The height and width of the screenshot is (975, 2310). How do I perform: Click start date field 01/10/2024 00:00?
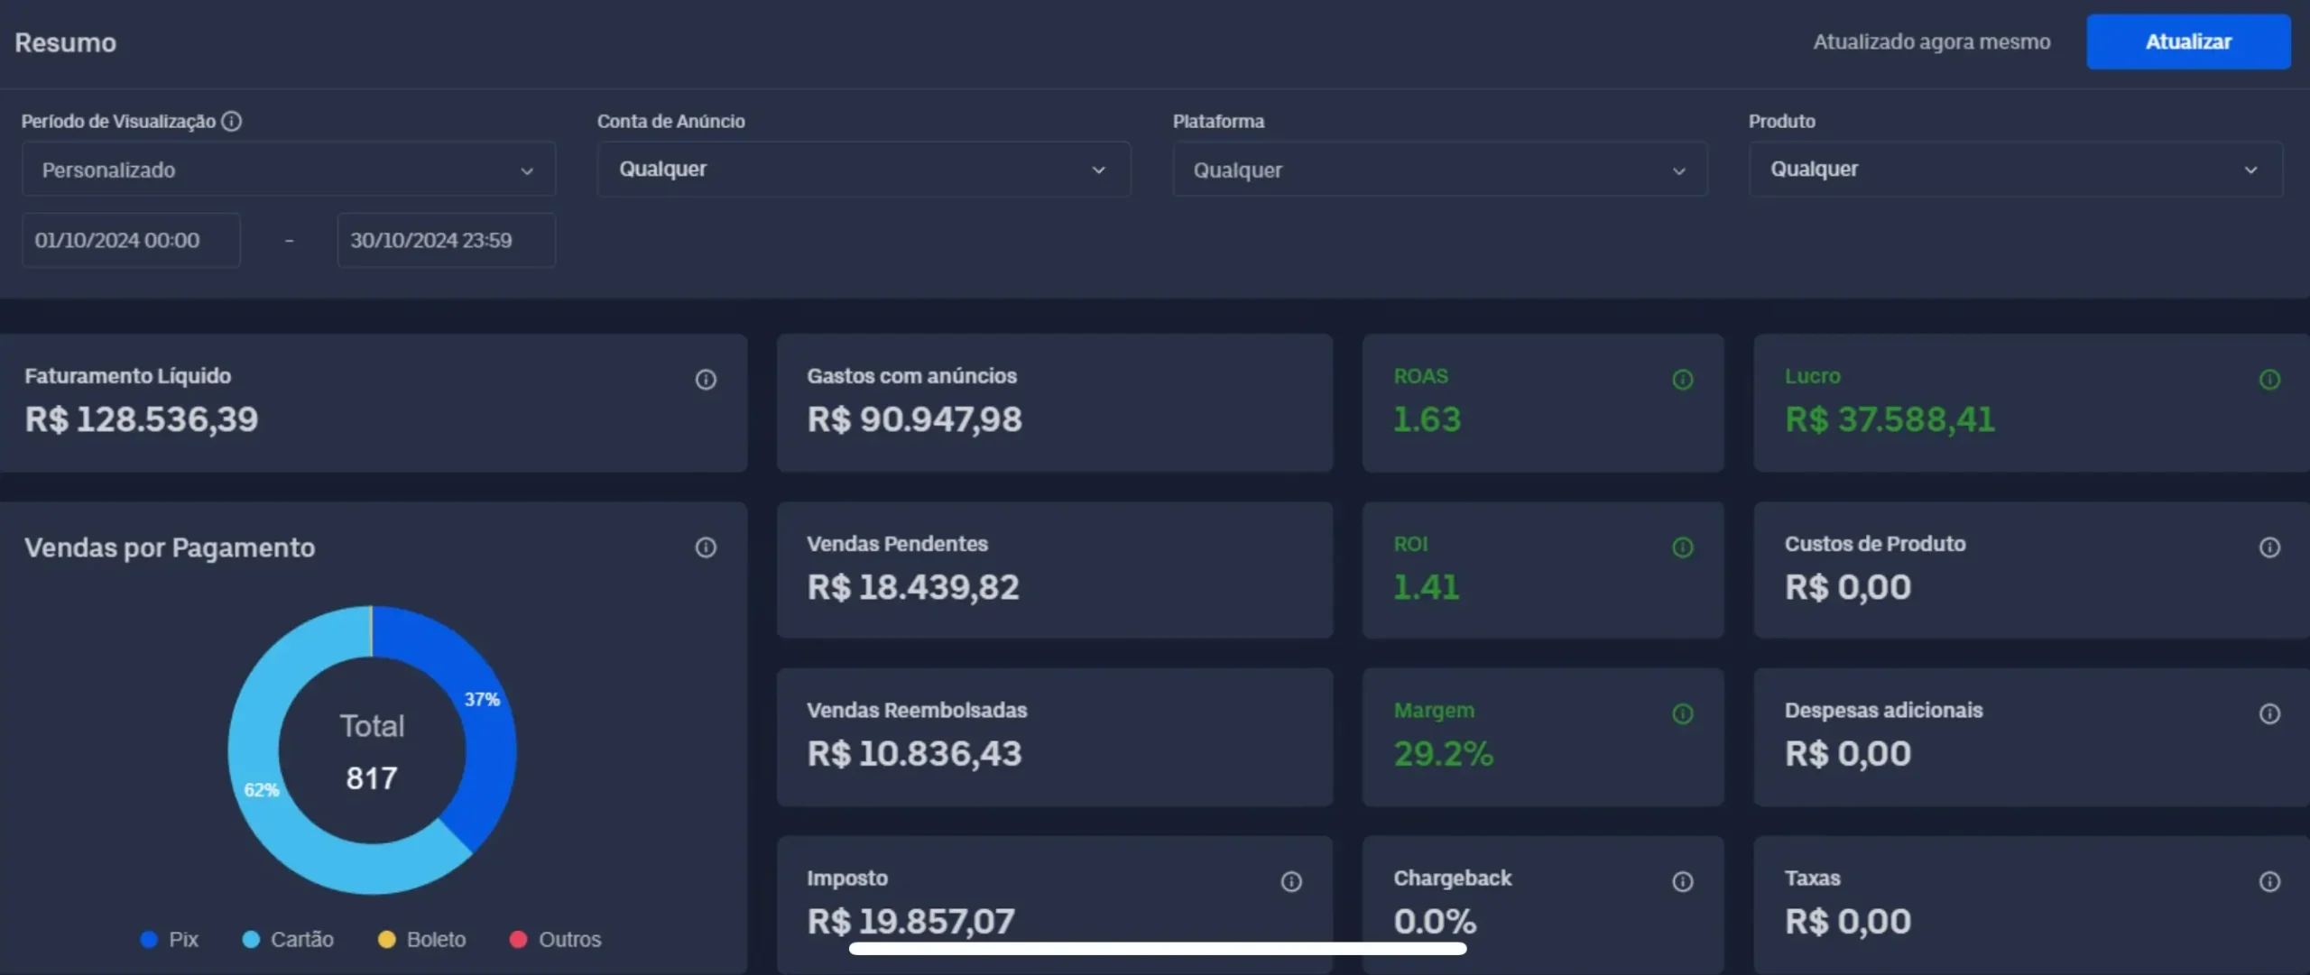pyautogui.click(x=131, y=241)
